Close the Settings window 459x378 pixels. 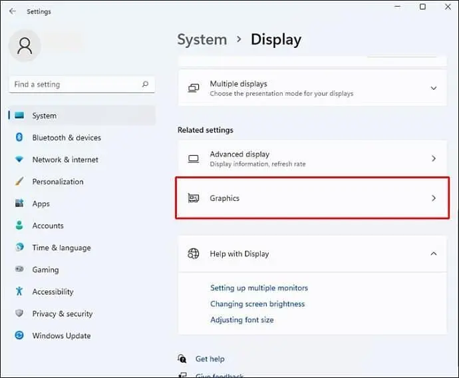[x=448, y=7]
